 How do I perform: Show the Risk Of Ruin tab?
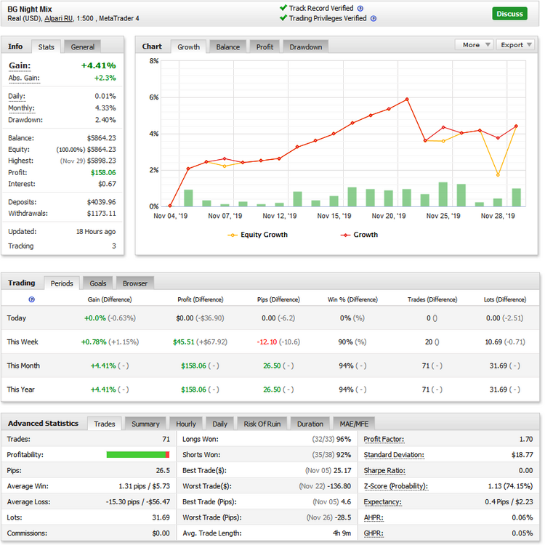coord(262,424)
